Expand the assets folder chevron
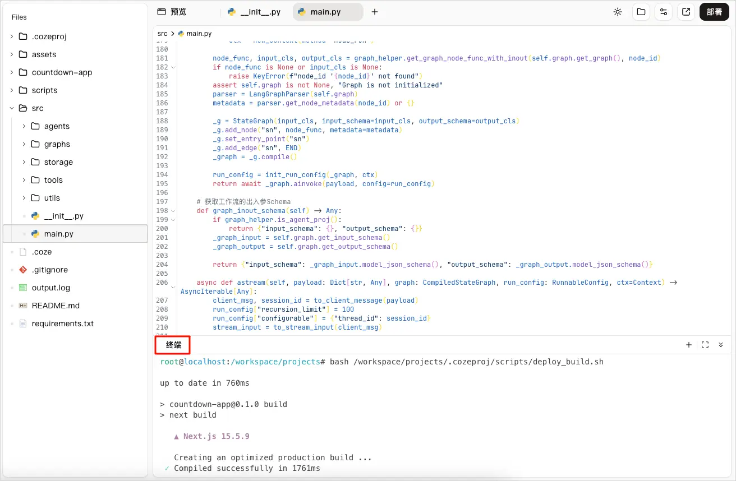The image size is (736, 481). pos(12,54)
